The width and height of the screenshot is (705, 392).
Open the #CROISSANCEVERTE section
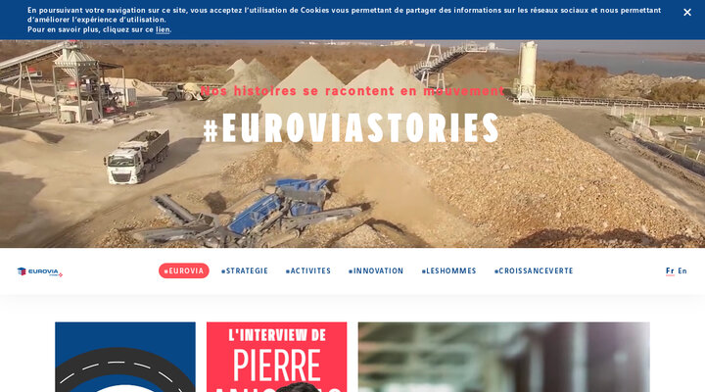click(534, 270)
